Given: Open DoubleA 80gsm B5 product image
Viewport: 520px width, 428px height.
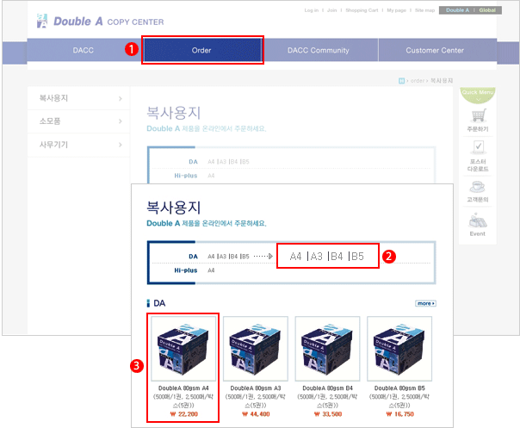Looking at the screenshot, I should [x=399, y=349].
